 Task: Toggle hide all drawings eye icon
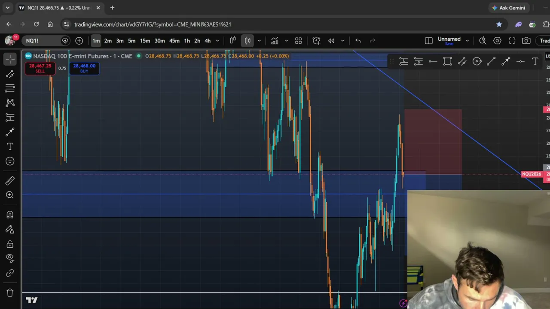[10, 258]
